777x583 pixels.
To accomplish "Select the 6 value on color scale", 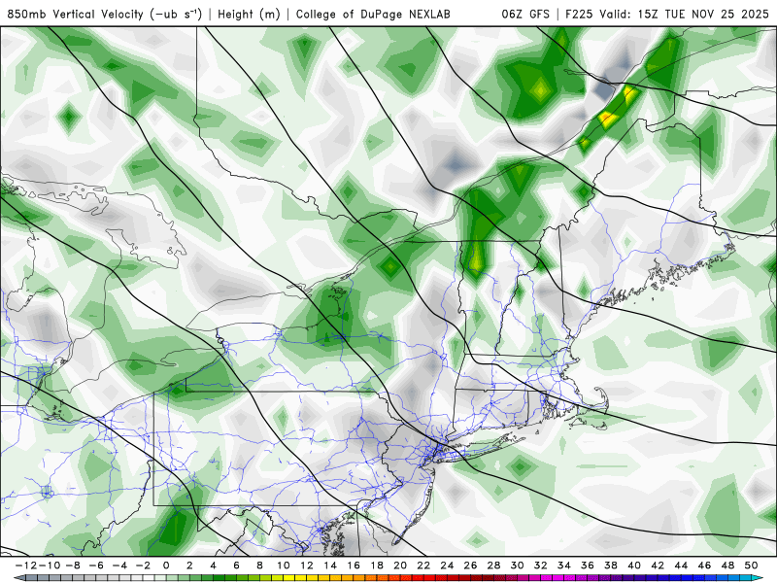I will point(236,566).
